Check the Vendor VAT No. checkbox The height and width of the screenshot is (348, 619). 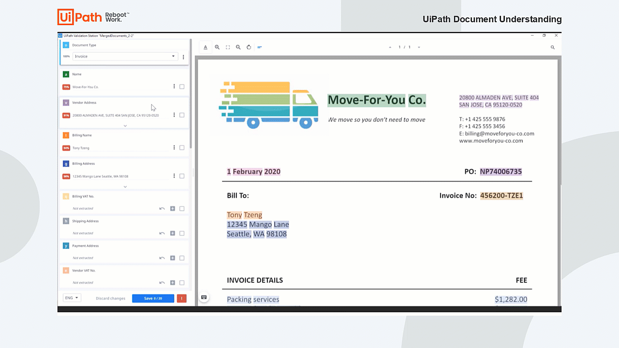(182, 283)
